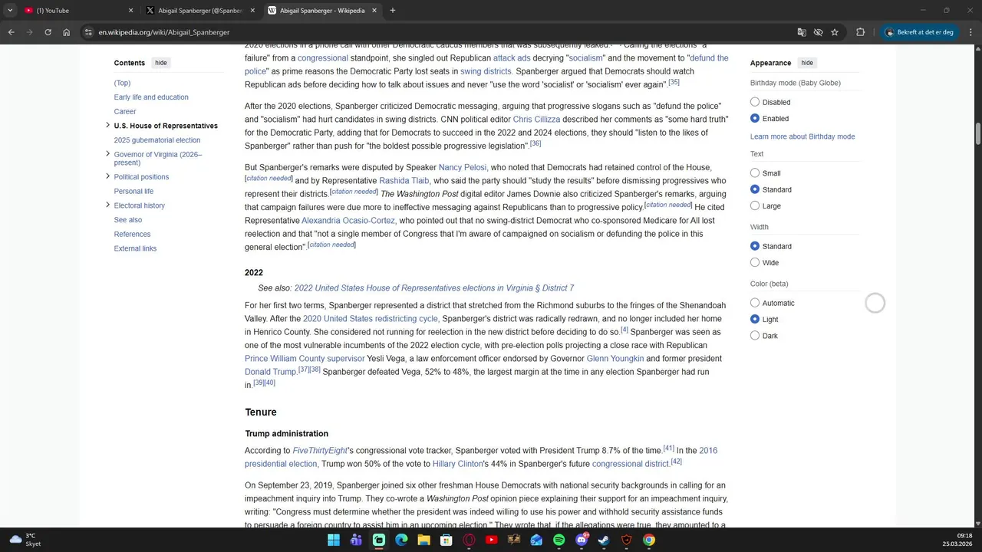Open Opera browser from the taskbar
Image resolution: width=982 pixels, height=552 pixels.
tap(469, 540)
